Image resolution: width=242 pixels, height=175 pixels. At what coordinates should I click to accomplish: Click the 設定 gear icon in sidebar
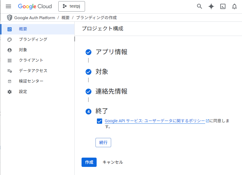pos(10,92)
